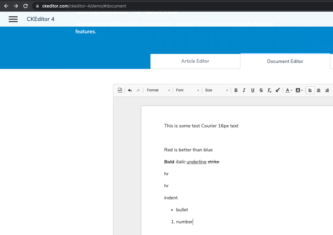Go back in the browser

point(6,6)
